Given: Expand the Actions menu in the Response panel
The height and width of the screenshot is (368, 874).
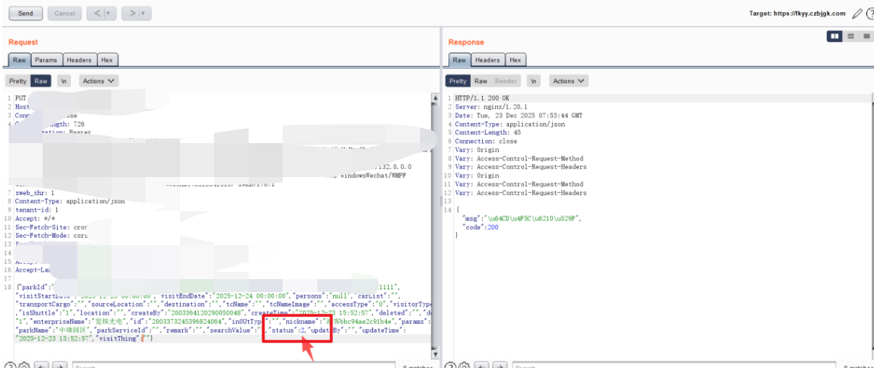Looking at the screenshot, I should (x=569, y=81).
